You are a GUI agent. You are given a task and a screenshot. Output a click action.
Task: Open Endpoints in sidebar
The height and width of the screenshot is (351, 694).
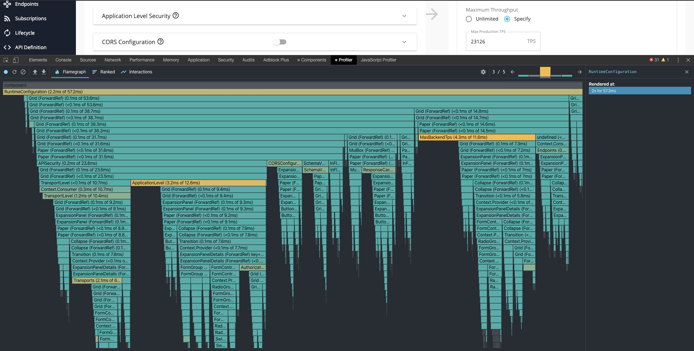pos(26,4)
